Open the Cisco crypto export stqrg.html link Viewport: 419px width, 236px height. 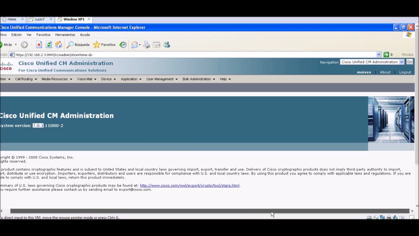point(190,186)
